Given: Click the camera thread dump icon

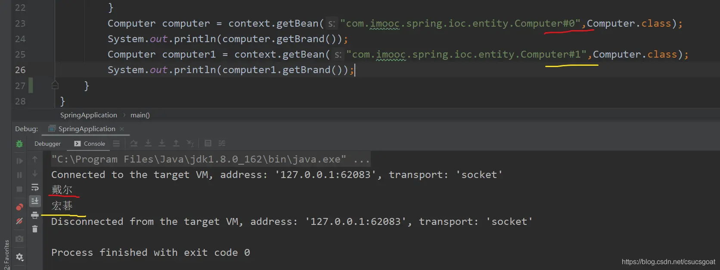Looking at the screenshot, I should 19,239.
